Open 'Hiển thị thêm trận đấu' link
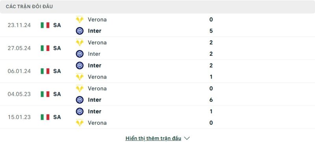Image resolution: width=315 pixels, height=142 pixels. click(x=153, y=138)
